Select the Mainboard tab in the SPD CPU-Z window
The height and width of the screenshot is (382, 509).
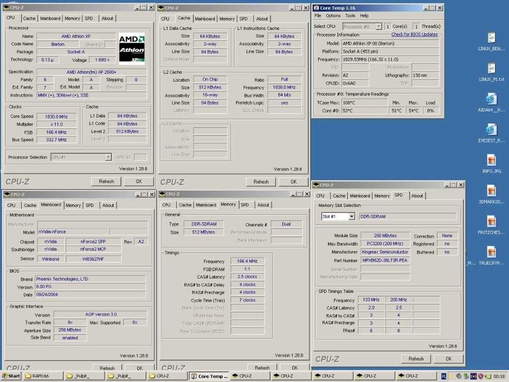coord(360,196)
